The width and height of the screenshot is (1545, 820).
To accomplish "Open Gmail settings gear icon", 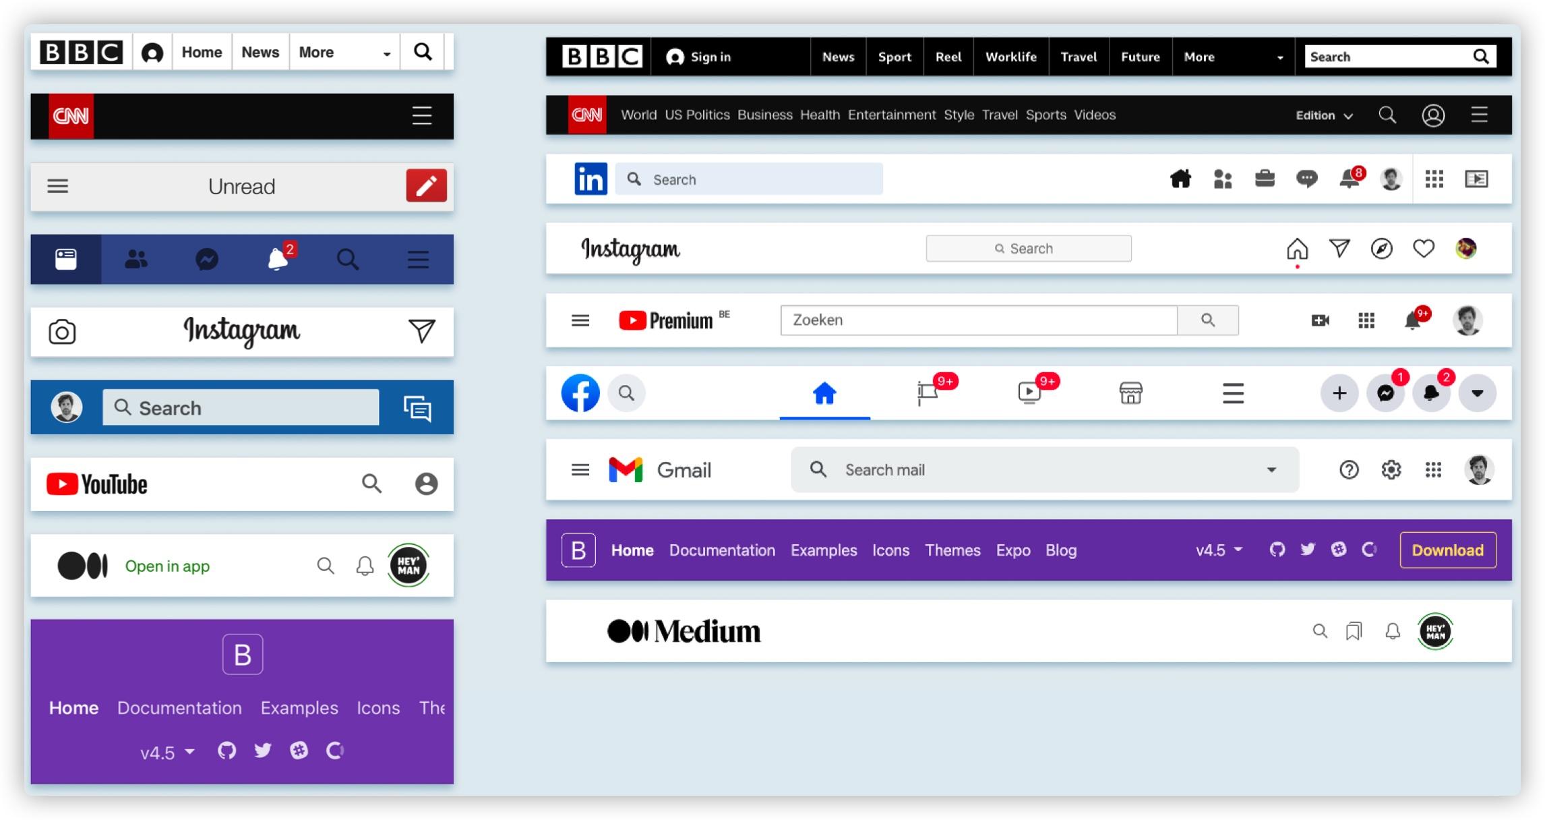I will [1391, 469].
